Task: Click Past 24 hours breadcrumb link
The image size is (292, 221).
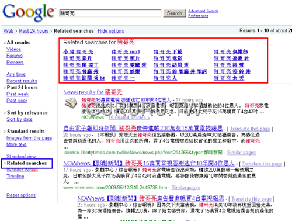Action: [x=34, y=31]
